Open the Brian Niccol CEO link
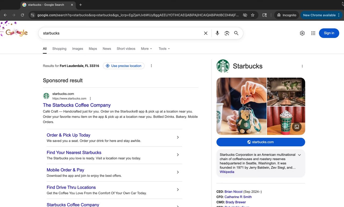344x207 pixels. [x=234, y=192]
